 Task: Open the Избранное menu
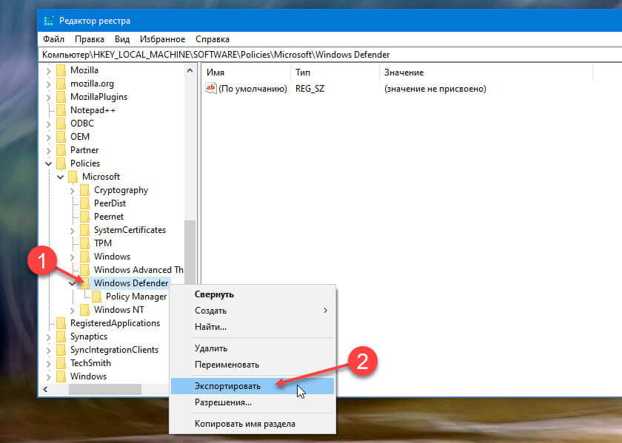point(162,39)
